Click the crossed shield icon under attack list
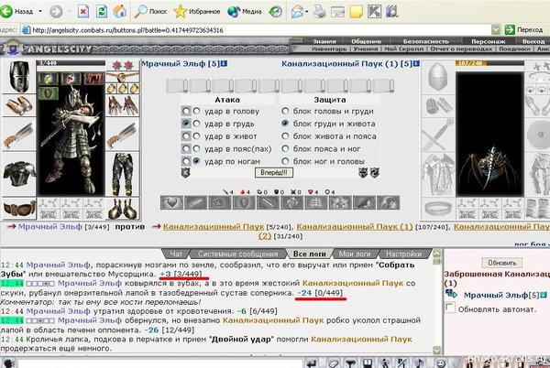Viewport: 550px width, 368px height. click(185, 173)
